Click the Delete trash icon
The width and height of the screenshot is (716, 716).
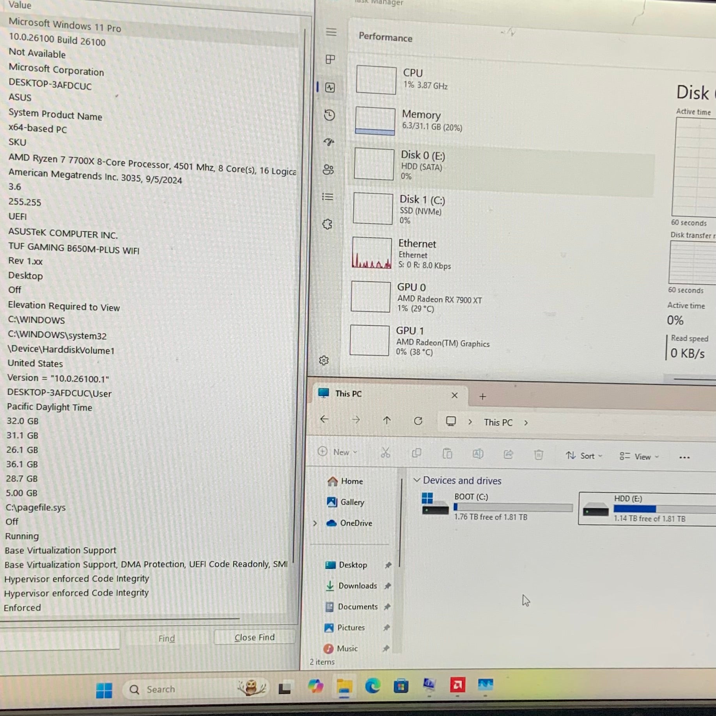point(539,454)
